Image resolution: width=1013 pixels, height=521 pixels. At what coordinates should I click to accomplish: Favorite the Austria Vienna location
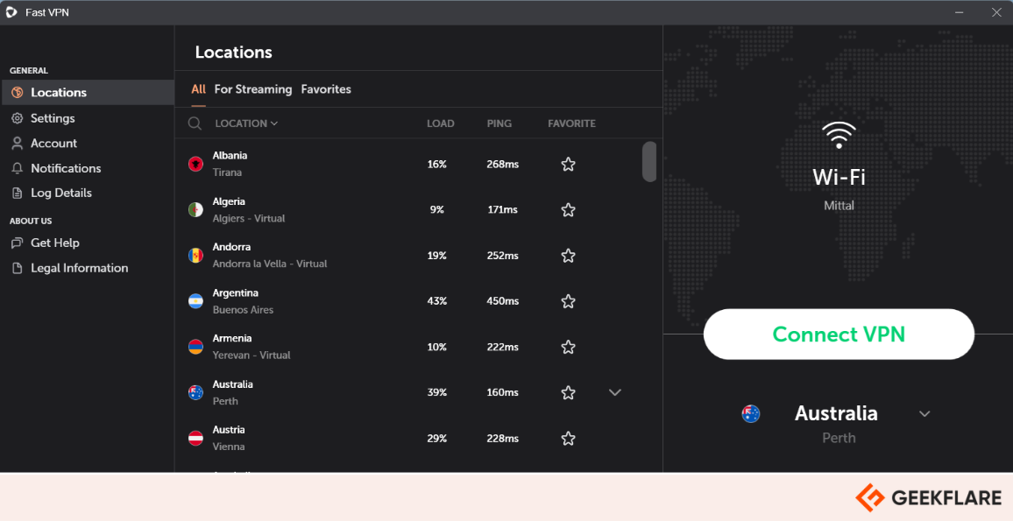(x=568, y=438)
